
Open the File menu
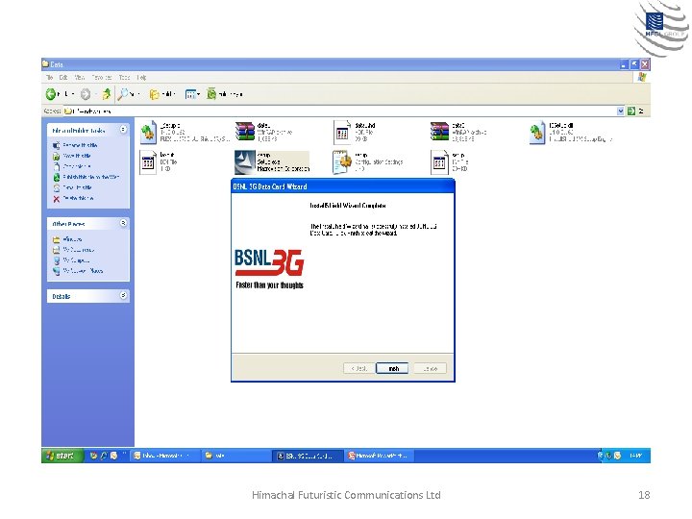coord(49,77)
